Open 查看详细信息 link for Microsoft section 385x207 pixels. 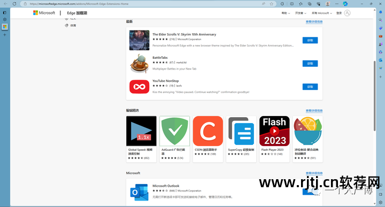click(x=314, y=173)
